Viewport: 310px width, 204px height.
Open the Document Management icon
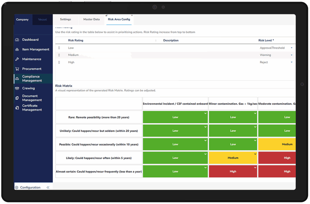point(17,98)
